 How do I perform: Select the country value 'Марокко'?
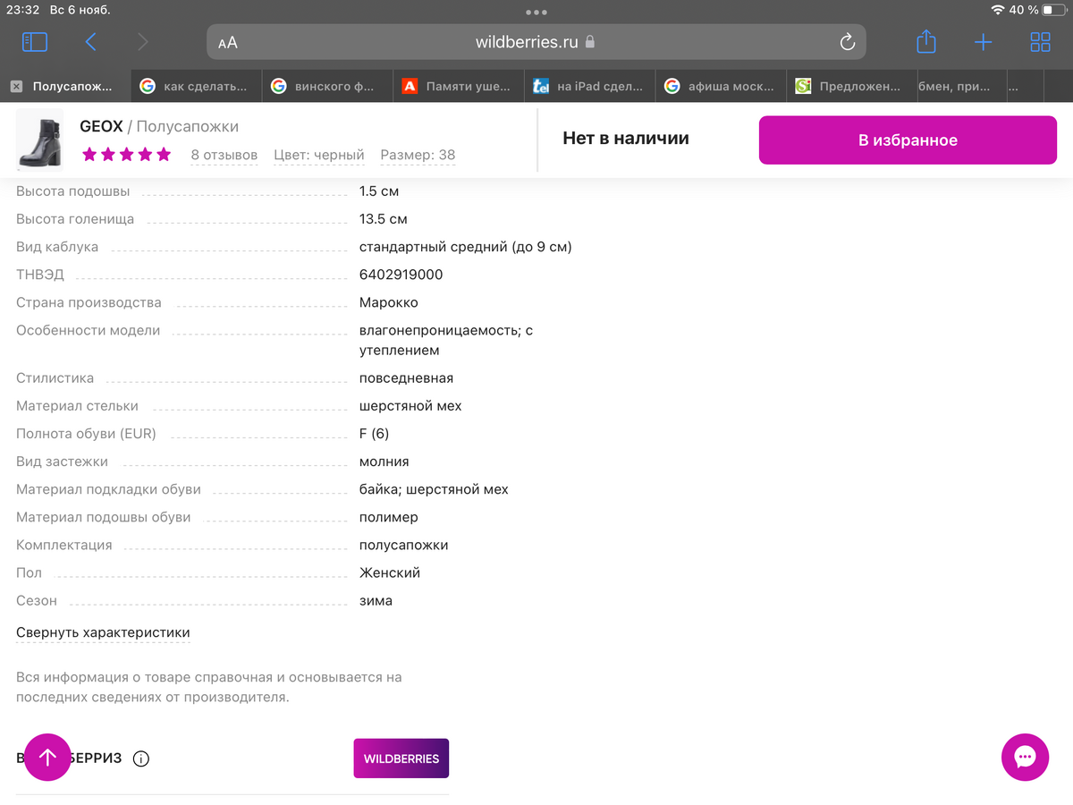pyautogui.click(x=389, y=302)
